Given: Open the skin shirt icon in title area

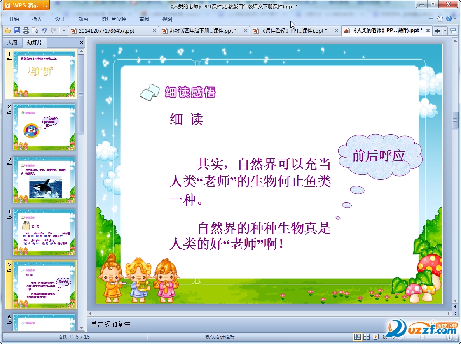Looking at the screenshot, I should 440,19.
